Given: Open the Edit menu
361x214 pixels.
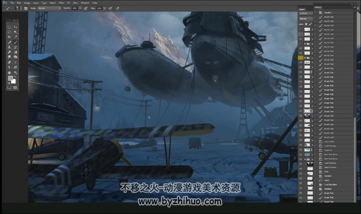Looking at the screenshot, I should 19,3.
